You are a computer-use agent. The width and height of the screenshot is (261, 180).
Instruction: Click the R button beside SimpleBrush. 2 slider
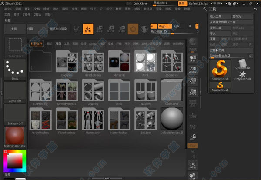pyautogui.click(x=250, y=56)
